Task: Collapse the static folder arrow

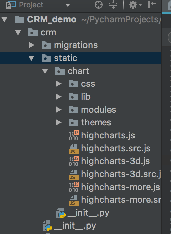Action: pos(31,58)
